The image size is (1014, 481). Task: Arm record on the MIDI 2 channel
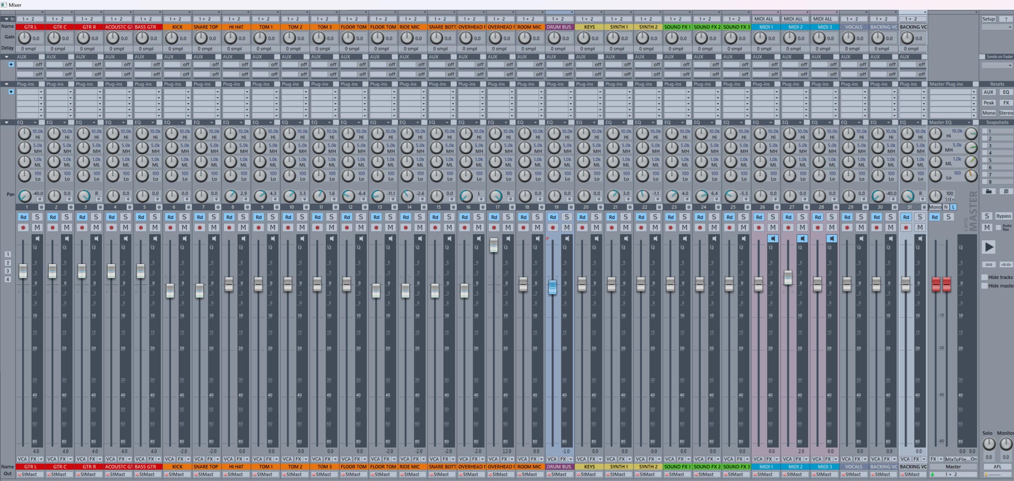click(x=789, y=228)
